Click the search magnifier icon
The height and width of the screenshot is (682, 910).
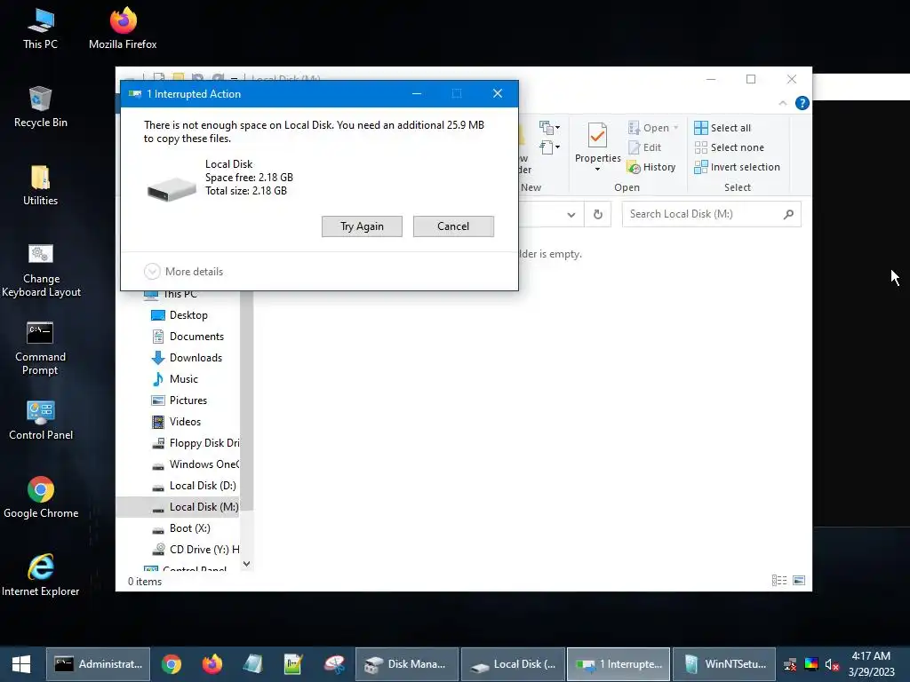click(x=788, y=214)
